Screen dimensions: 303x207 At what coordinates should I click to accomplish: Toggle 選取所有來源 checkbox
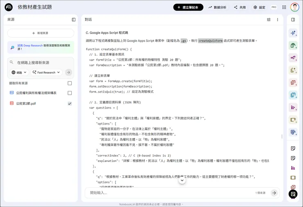click(x=70, y=83)
